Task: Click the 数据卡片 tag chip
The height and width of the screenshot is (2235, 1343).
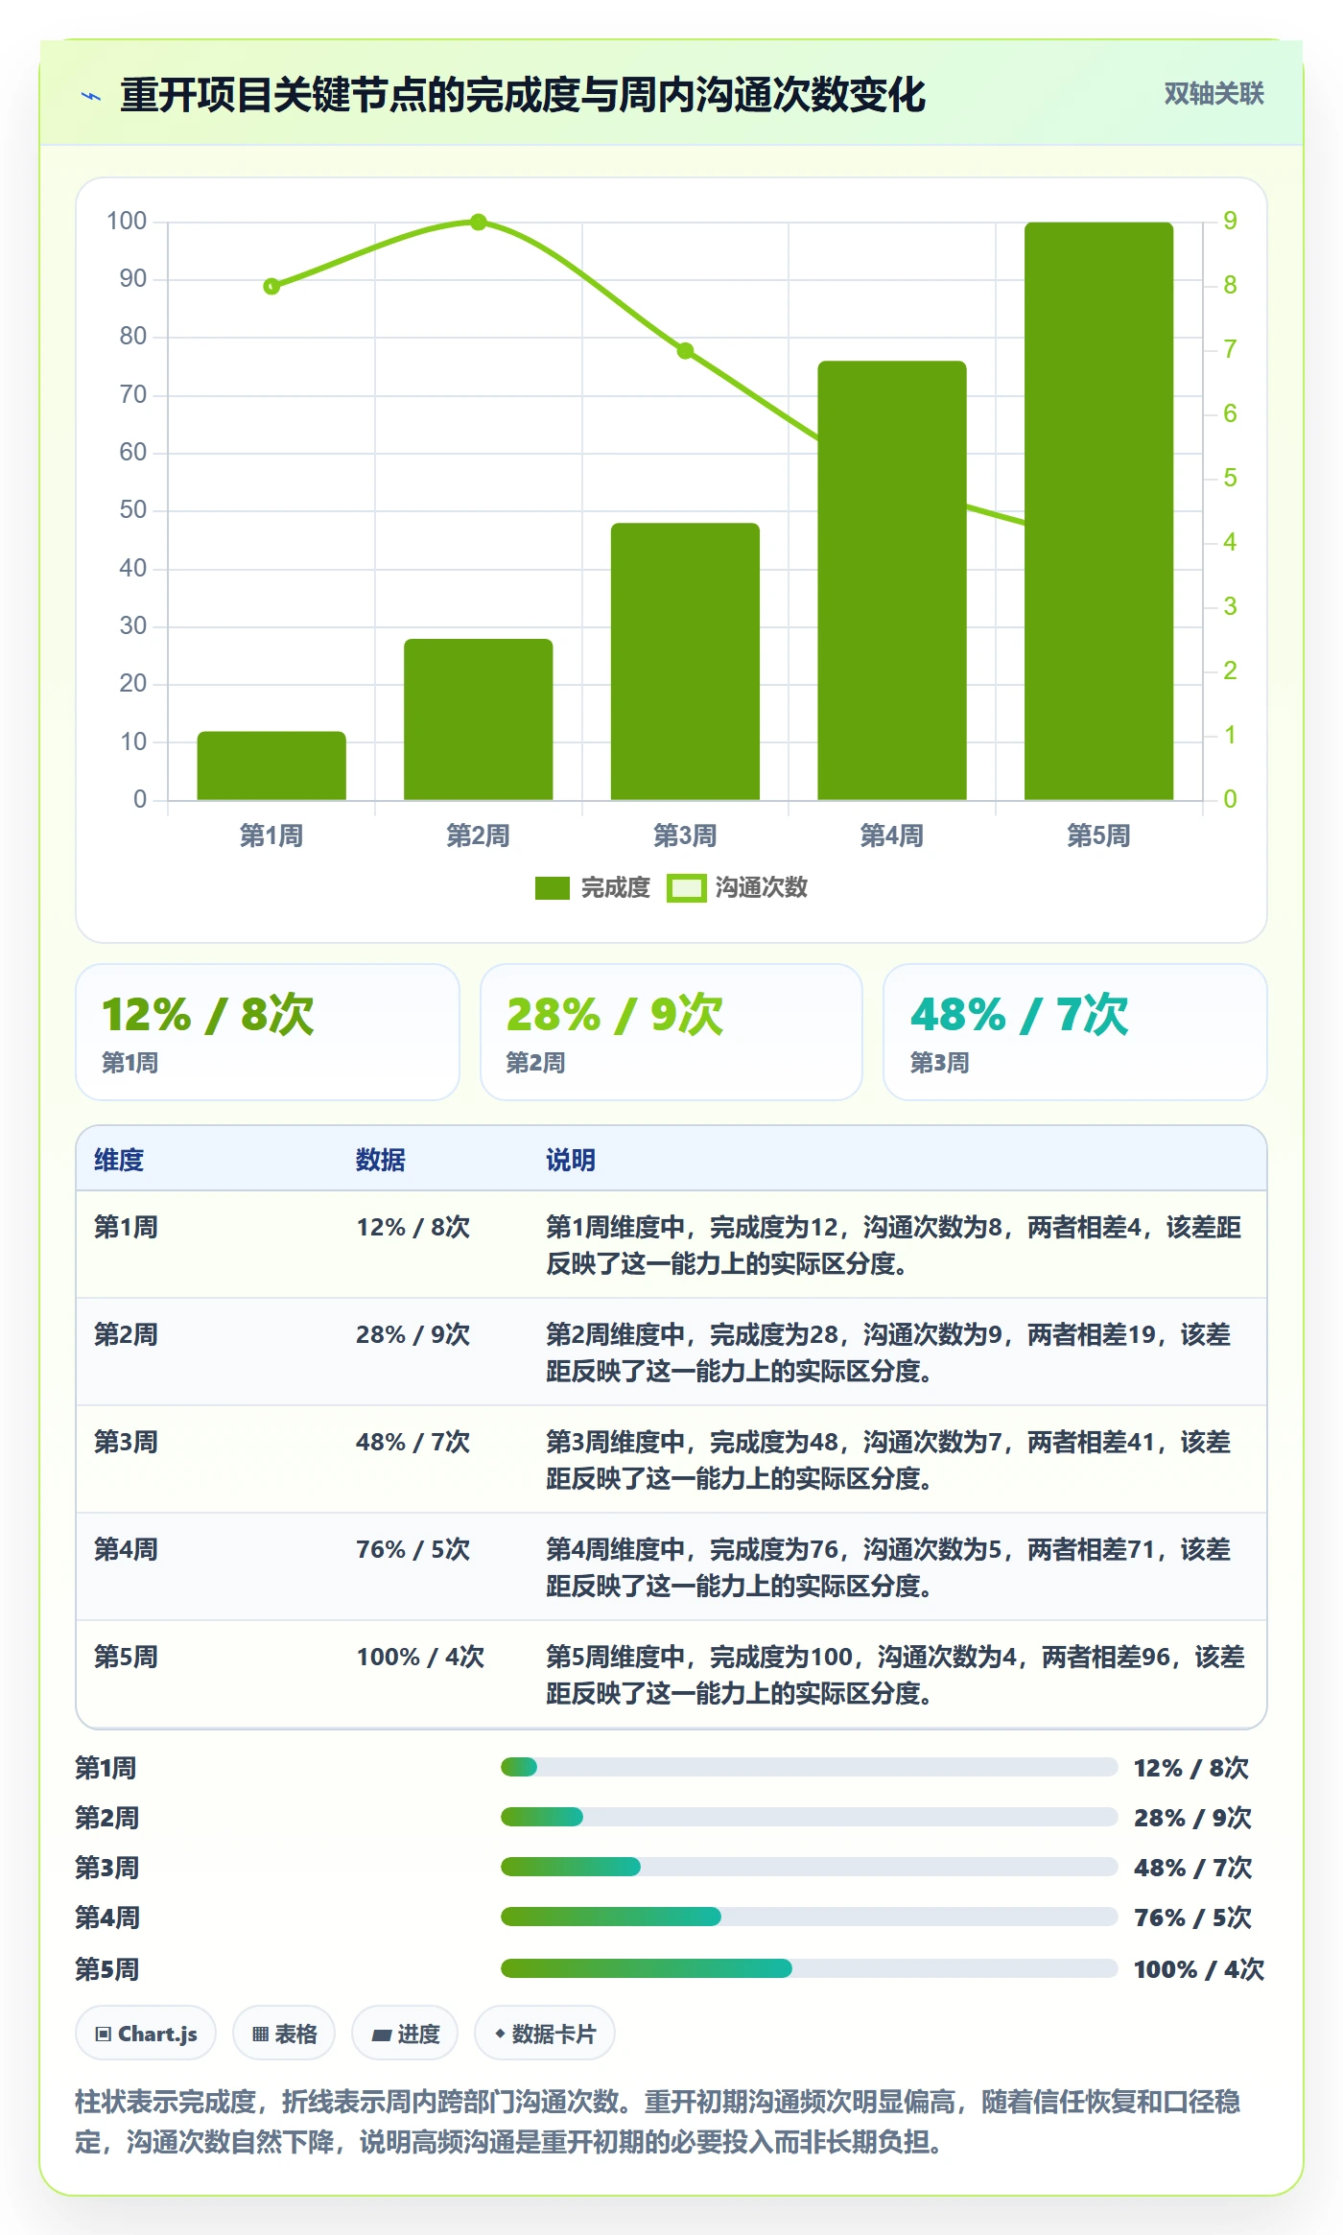Action: pos(545,2034)
